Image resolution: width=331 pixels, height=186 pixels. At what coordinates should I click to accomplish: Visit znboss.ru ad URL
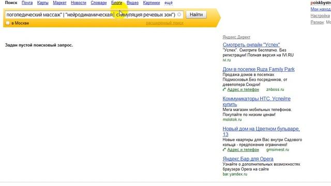tap(275, 89)
